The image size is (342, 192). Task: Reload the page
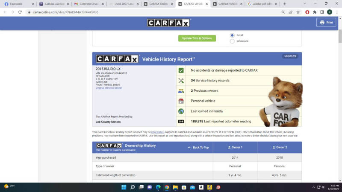[20, 12]
